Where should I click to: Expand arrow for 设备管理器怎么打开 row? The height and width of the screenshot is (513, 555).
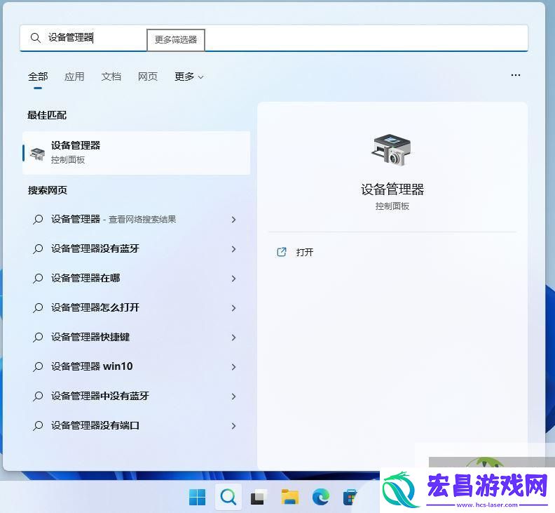coord(233,308)
